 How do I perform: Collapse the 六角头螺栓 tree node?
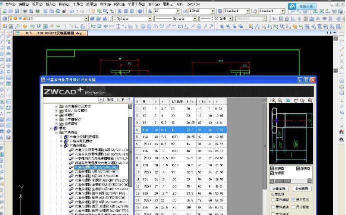(60, 145)
